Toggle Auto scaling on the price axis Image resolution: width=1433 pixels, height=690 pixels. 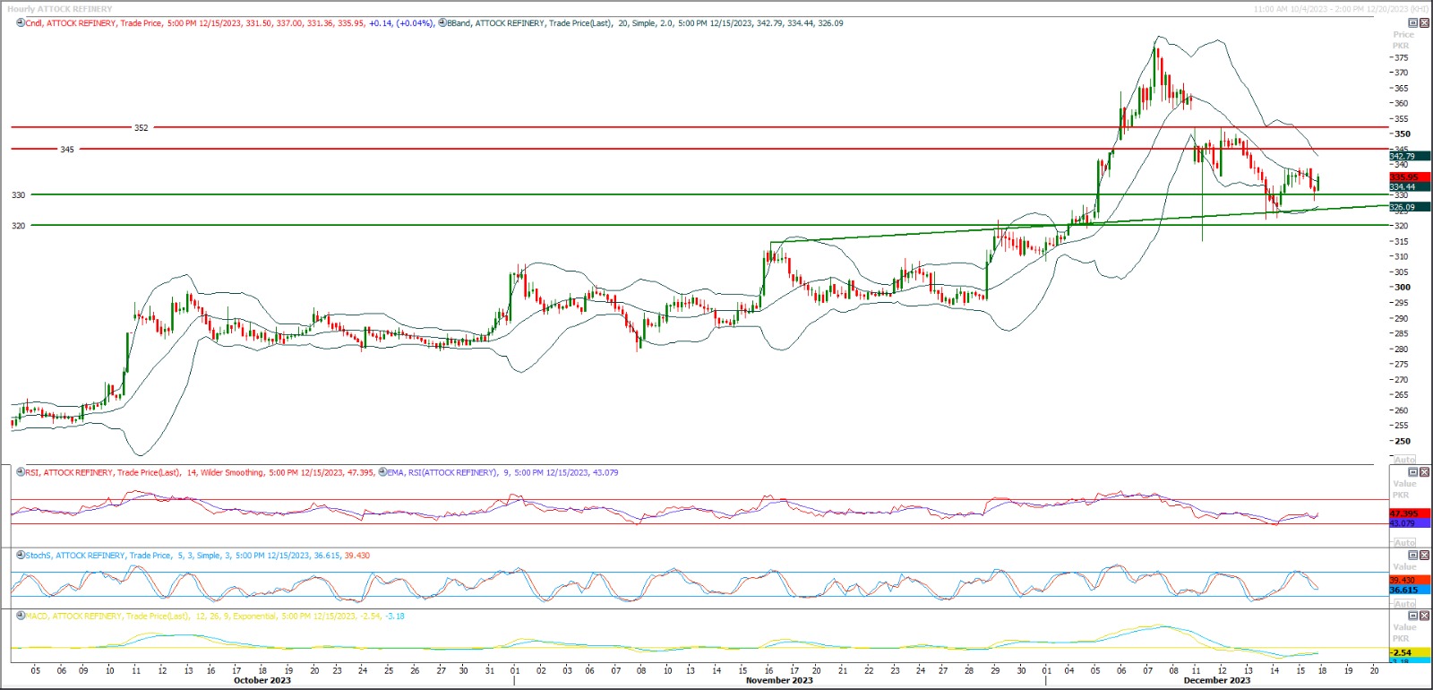[1404, 460]
